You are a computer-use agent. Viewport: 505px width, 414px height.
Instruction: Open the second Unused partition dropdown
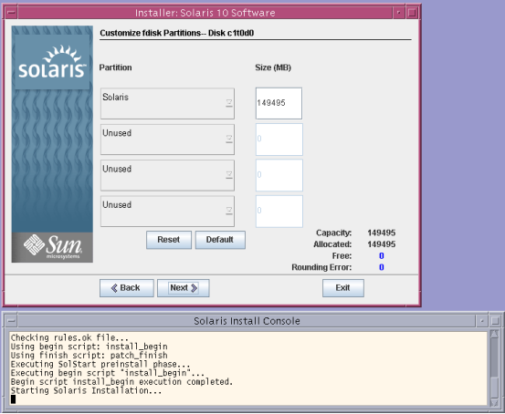tap(167, 176)
